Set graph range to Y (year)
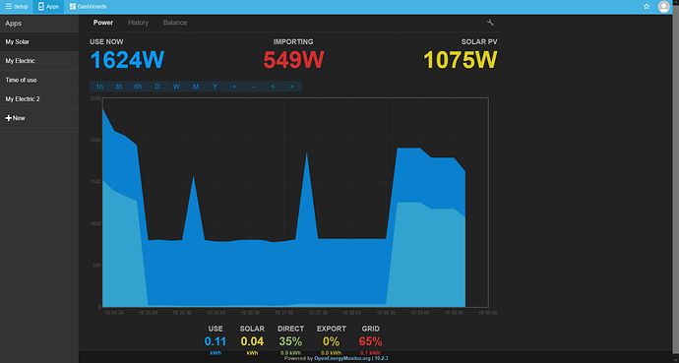The image size is (679, 363). [x=215, y=87]
